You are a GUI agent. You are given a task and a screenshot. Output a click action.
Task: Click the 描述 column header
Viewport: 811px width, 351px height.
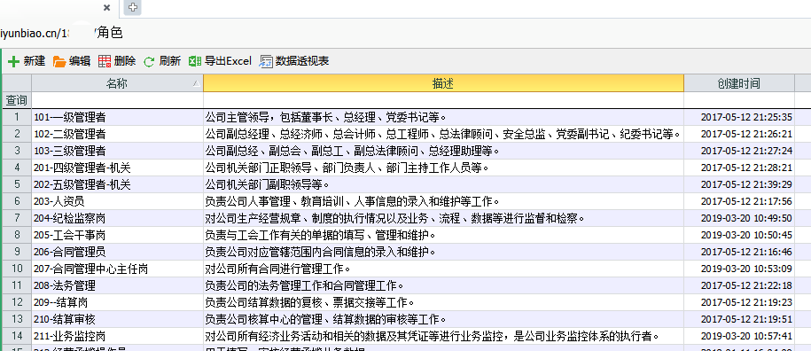443,83
